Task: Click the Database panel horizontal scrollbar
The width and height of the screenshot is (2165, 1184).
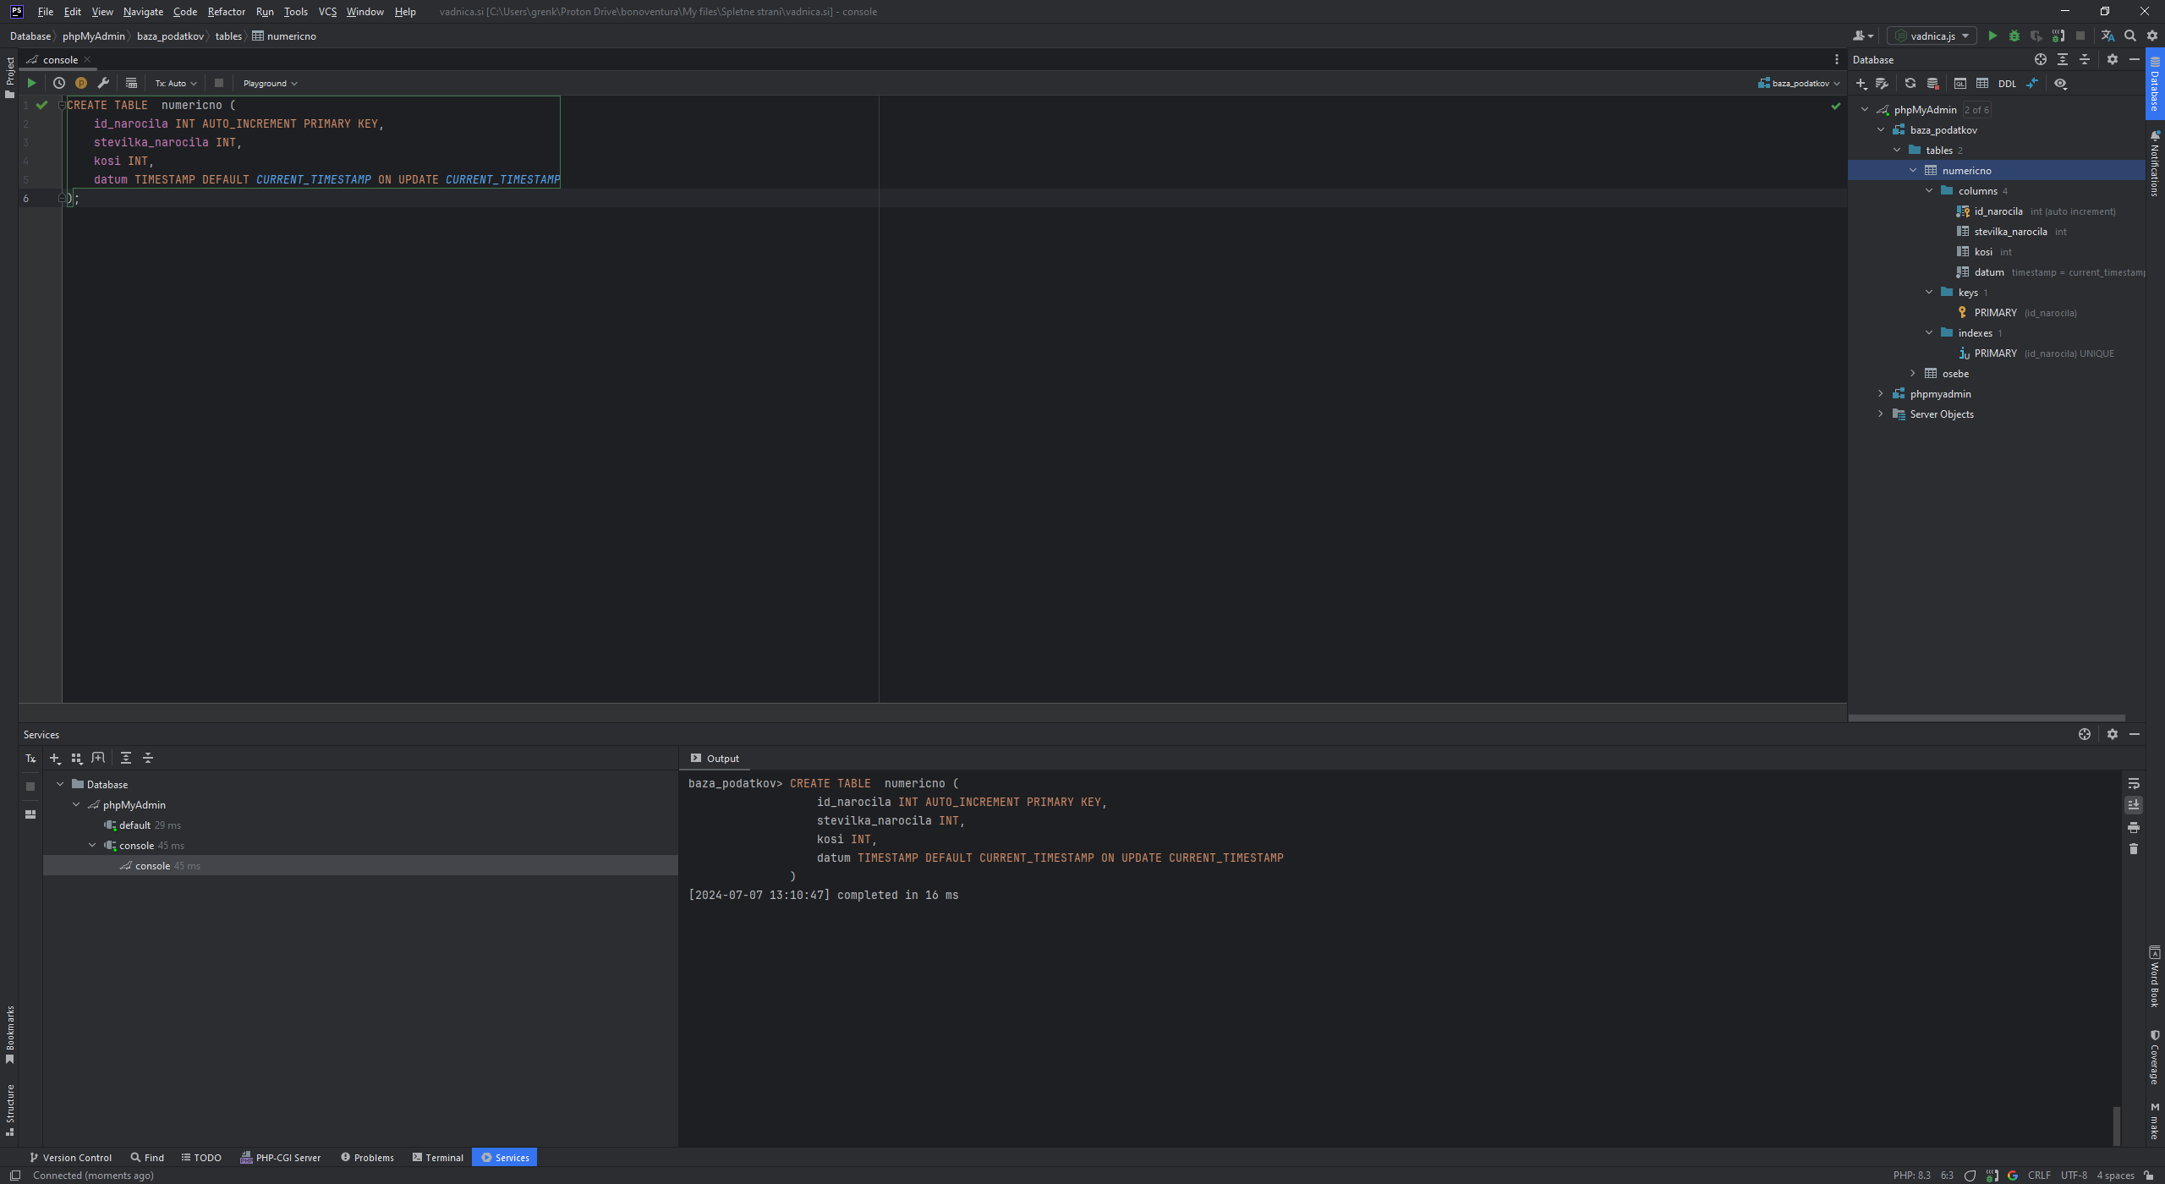Action: click(x=1986, y=718)
